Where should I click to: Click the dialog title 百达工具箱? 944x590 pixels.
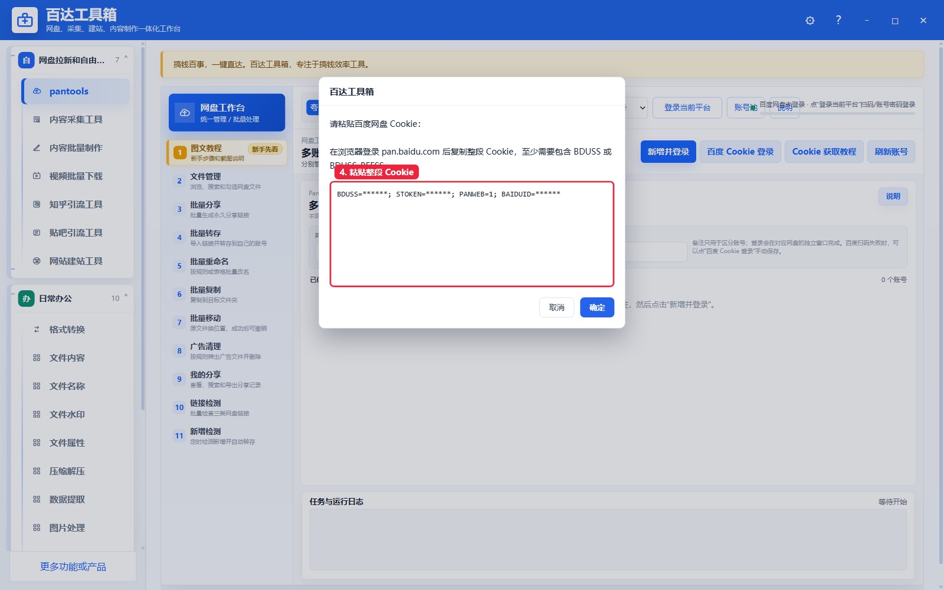pyautogui.click(x=352, y=92)
